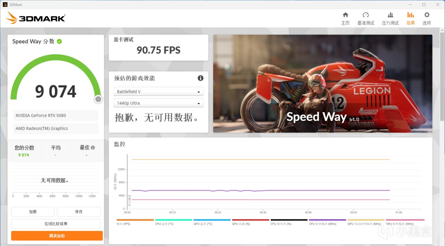Click the 90.75 FPS graphics test result
Viewport: 445px width, 246px height.
159,50
